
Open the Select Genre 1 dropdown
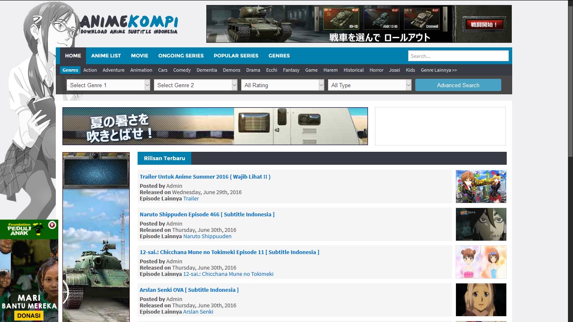(x=108, y=85)
